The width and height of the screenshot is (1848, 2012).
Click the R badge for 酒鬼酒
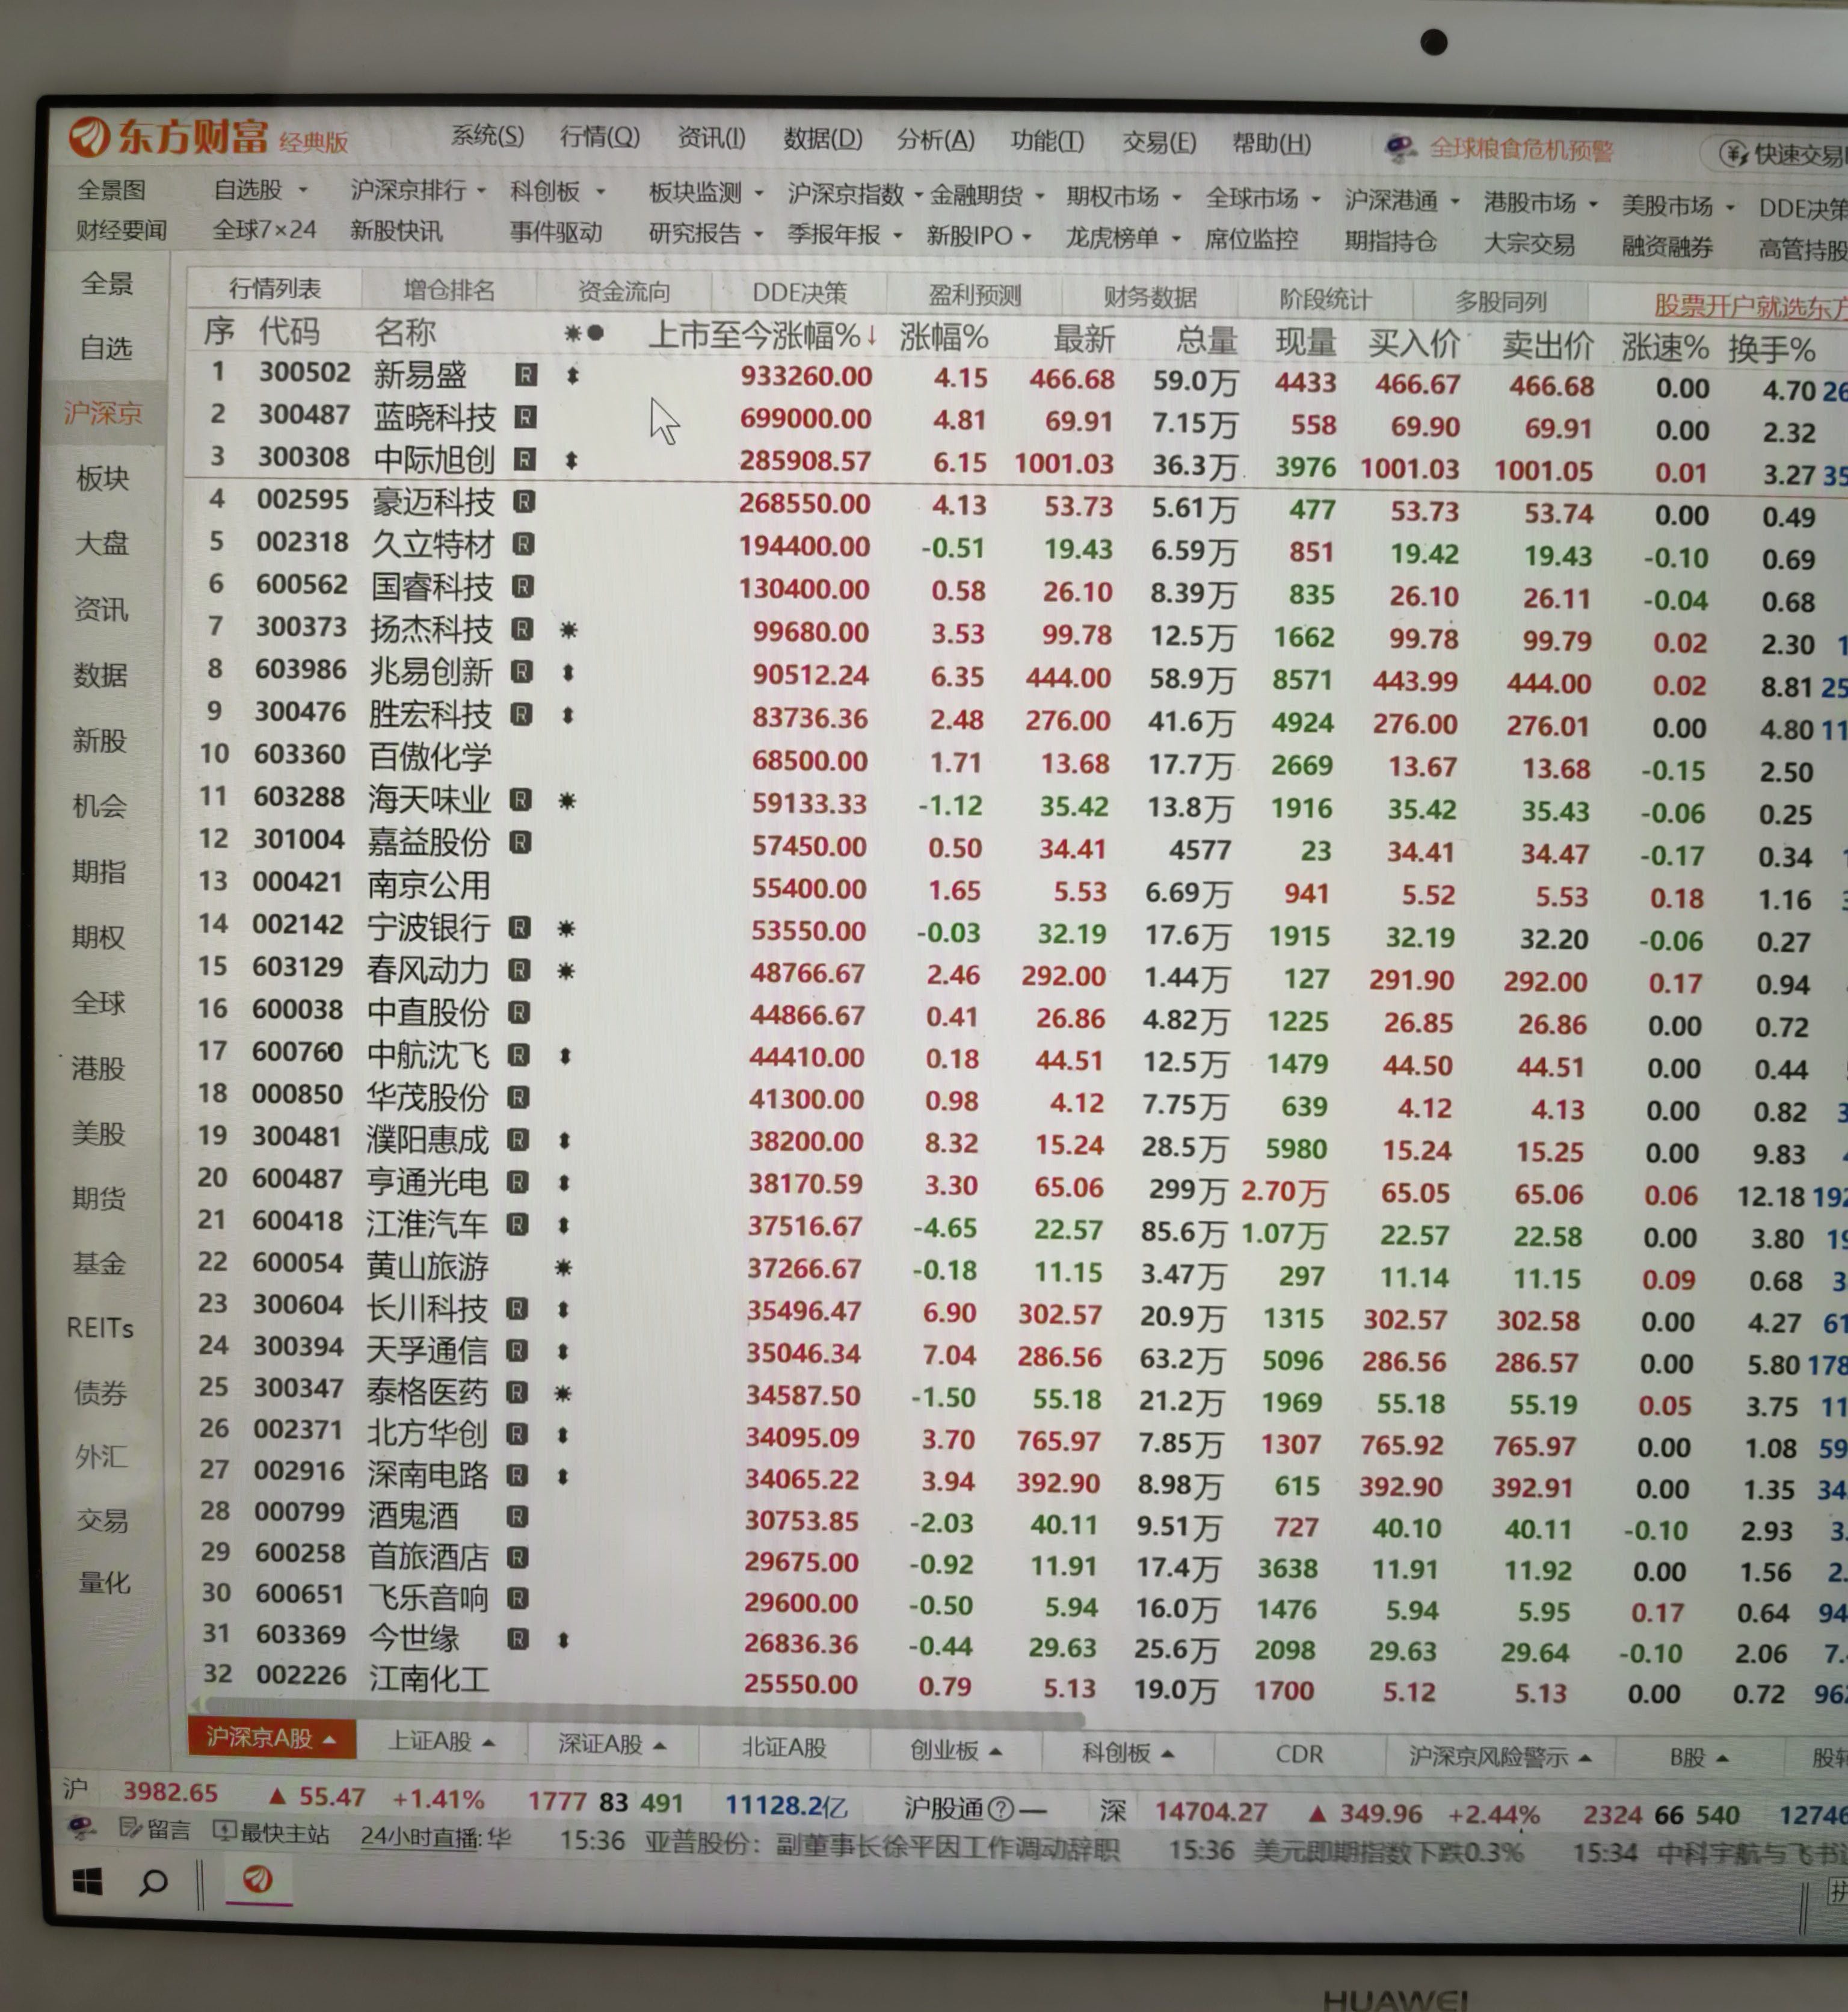coord(517,1517)
